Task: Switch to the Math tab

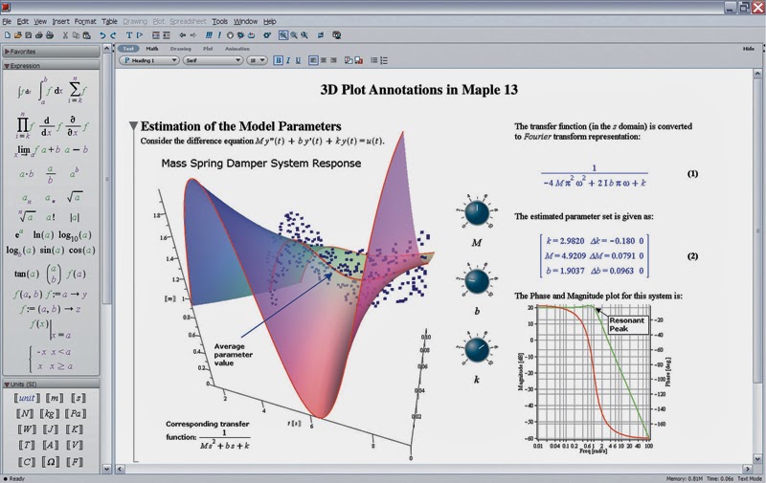Action: 152,49
